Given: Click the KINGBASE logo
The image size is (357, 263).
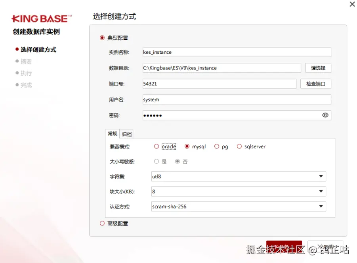Looking at the screenshot, I should point(42,19).
